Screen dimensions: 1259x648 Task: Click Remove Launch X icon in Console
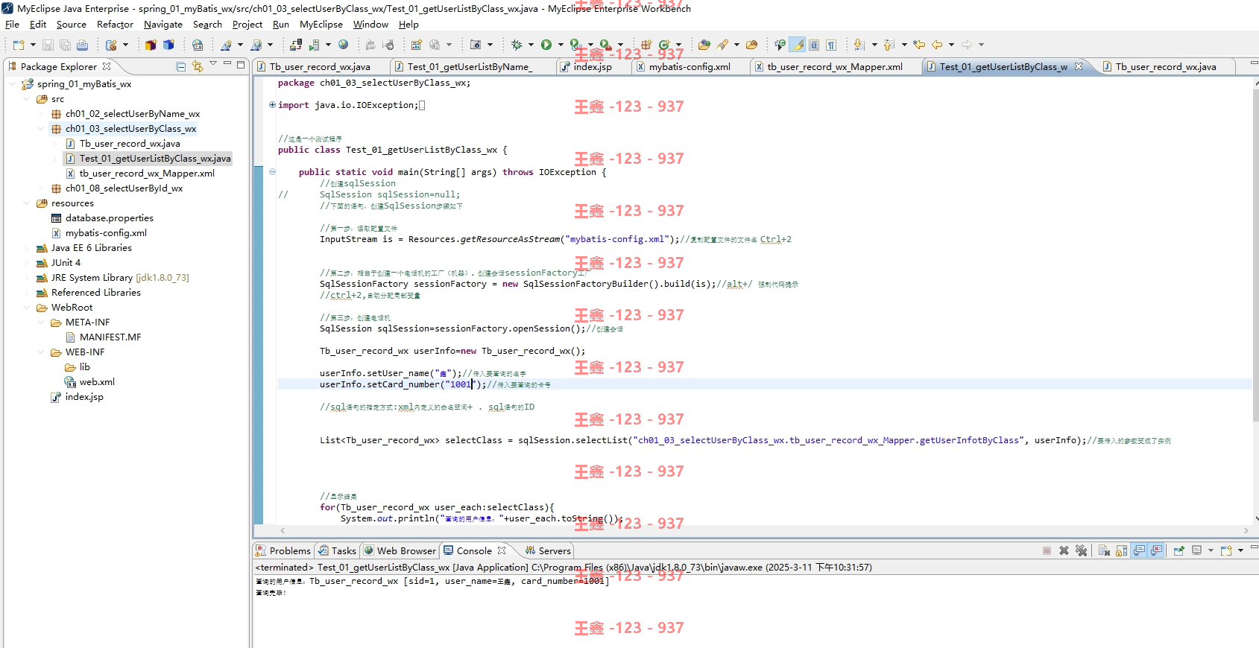tap(1064, 550)
